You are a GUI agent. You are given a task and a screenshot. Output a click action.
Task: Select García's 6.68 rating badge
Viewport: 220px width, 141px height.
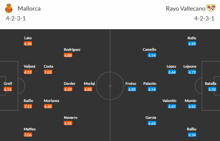click(152, 123)
